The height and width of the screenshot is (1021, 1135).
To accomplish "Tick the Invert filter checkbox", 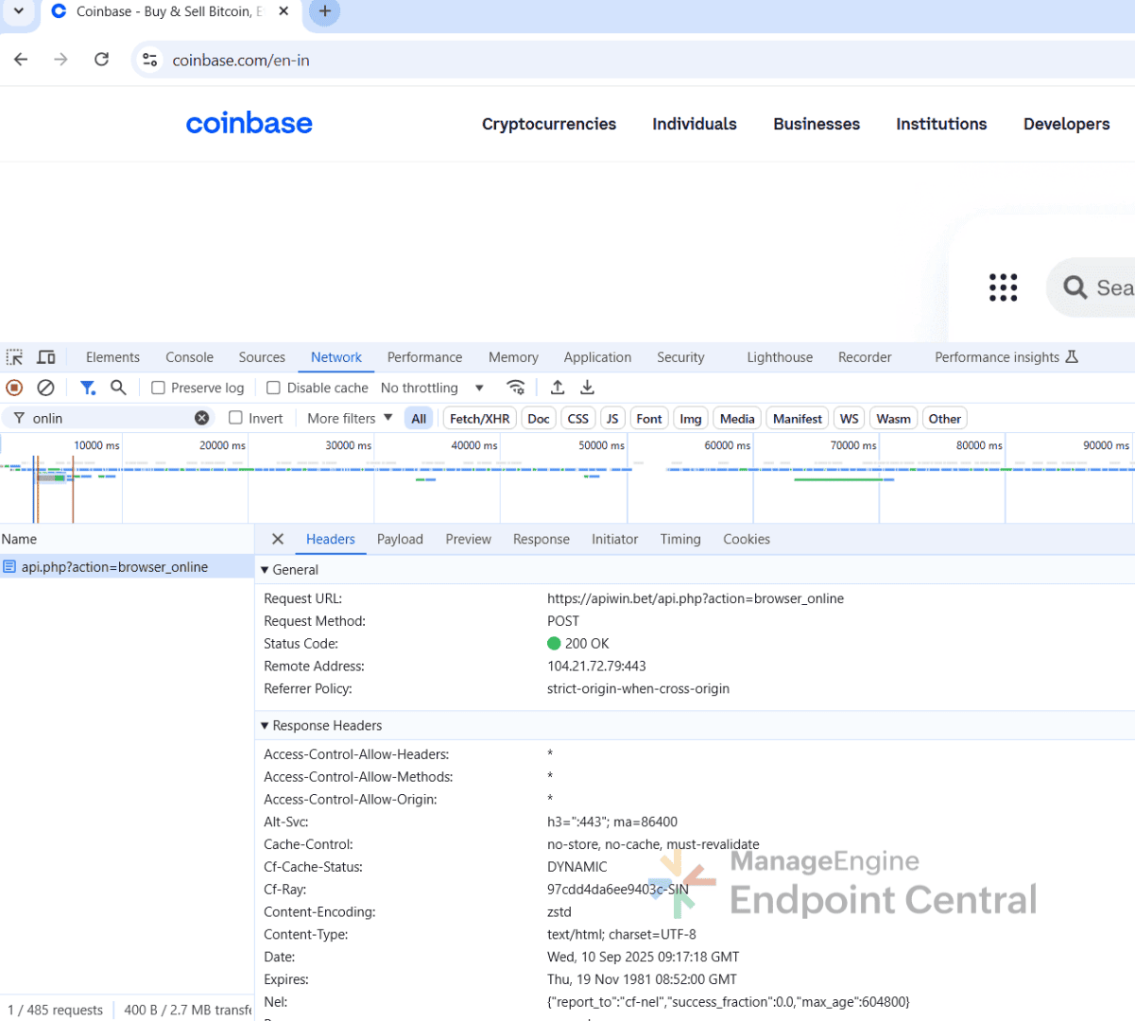I will click(x=236, y=418).
